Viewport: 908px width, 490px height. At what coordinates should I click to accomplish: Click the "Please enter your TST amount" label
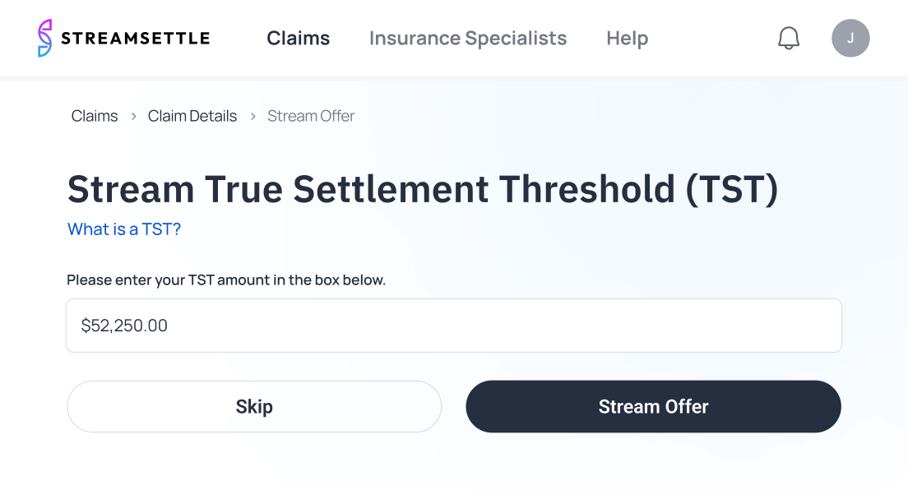(x=226, y=280)
